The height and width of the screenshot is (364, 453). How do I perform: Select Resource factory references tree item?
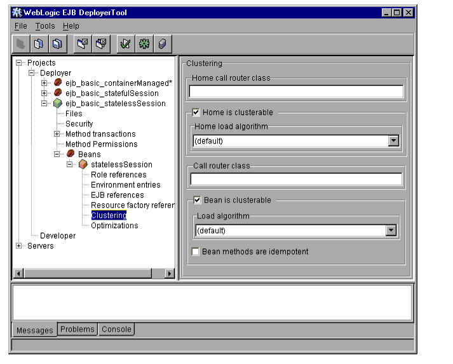[133, 205]
